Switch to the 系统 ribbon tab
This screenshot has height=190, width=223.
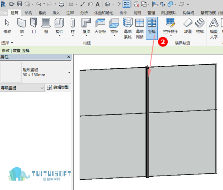click(x=42, y=13)
